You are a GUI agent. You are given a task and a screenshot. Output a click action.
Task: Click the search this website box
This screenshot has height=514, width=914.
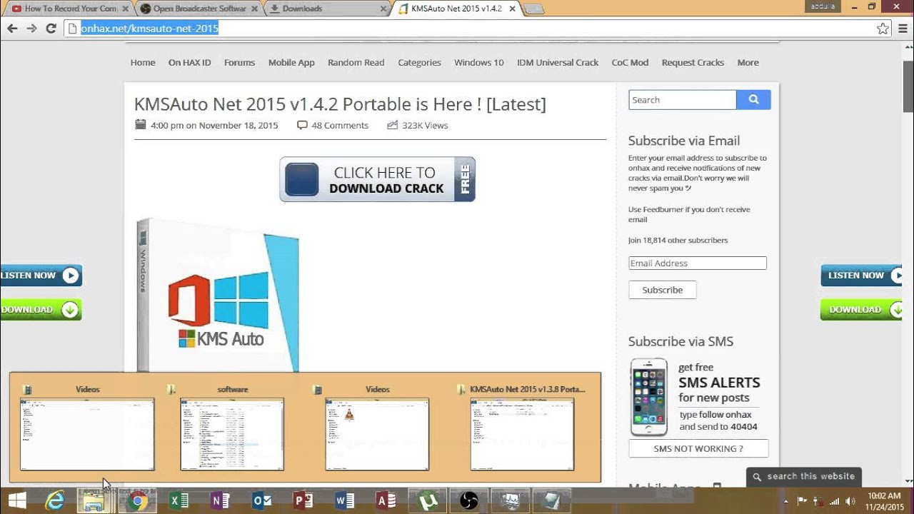[x=803, y=476]
